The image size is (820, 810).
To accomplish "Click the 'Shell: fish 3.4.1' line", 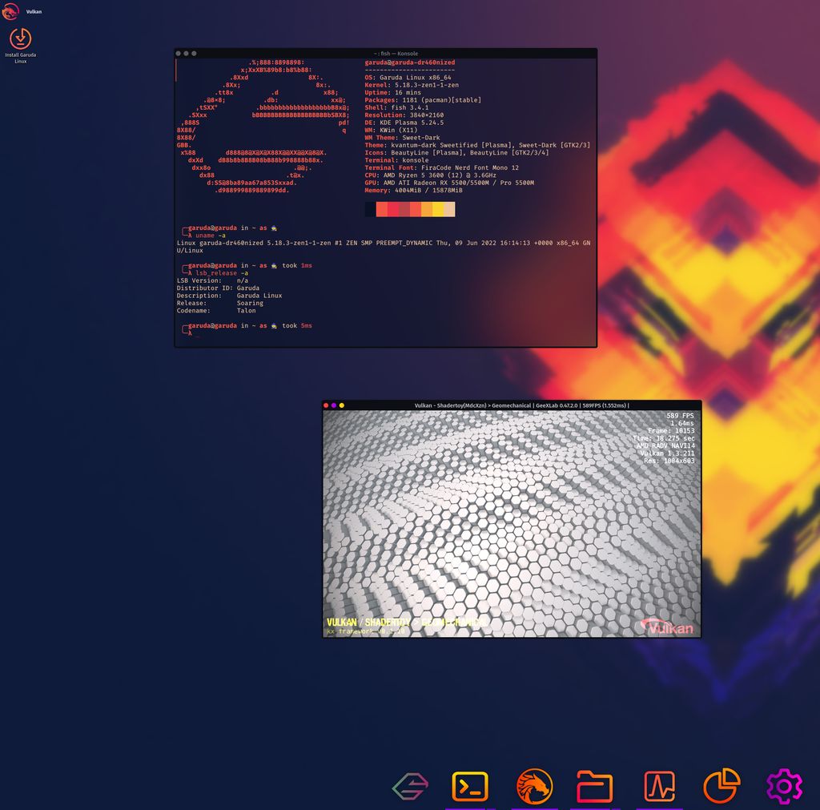I will pos(396,108).
